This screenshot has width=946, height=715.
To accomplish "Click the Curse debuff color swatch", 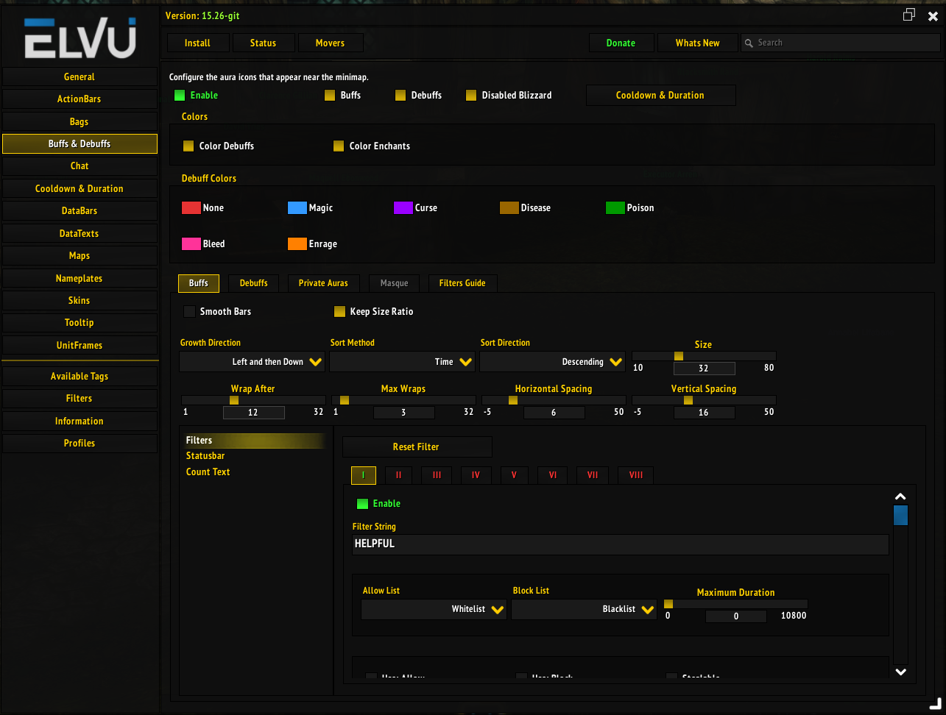I will [403, 207].
